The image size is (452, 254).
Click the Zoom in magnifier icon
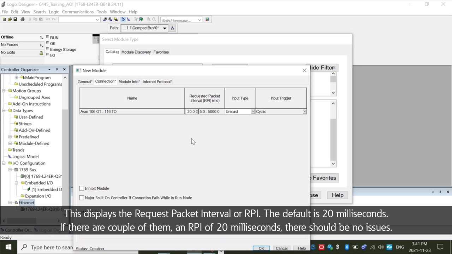[x=149, y=19]
